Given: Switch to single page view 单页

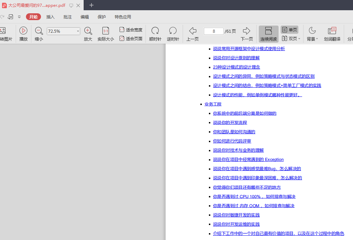Looking at the screenshot, I should pyautogui.click(x=290, y=30).
